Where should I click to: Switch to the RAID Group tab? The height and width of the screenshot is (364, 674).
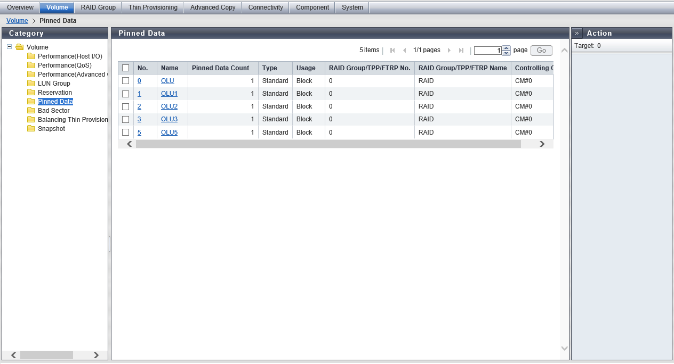coord(98,7)
